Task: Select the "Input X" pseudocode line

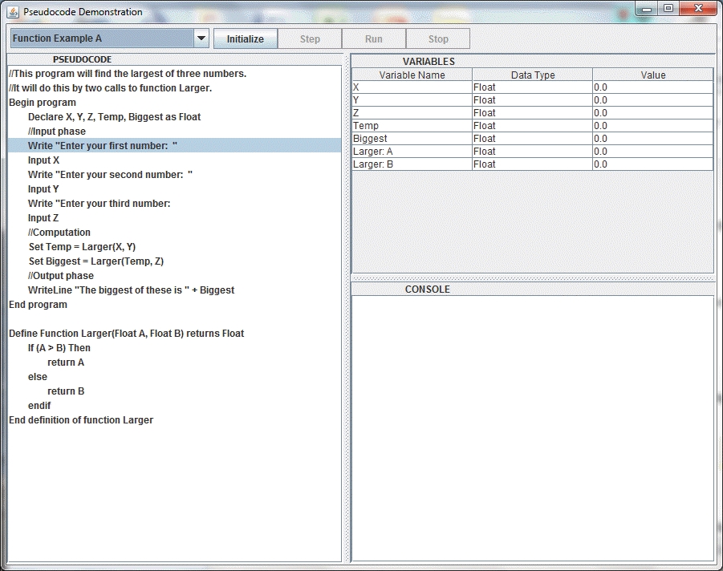Action: point(43,160)
